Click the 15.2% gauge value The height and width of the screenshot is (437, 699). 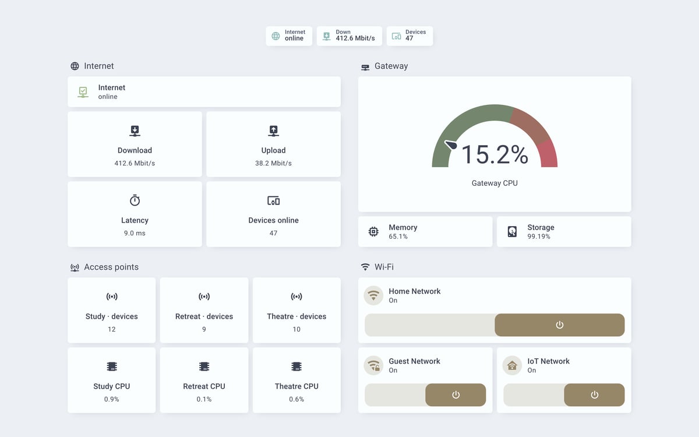pos(495,154)
